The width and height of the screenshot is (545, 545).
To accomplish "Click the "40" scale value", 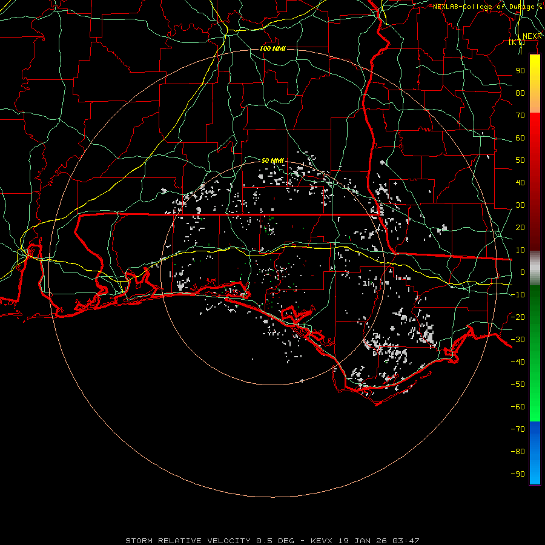I will pyautogui.click(x=520, y=182).
